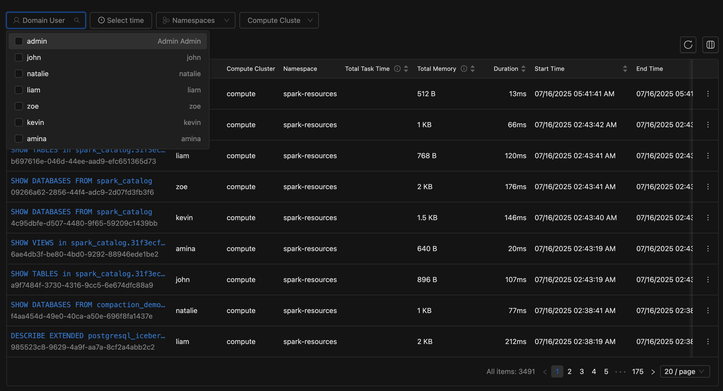
Task: Click the Namespace column header
Action: click(x=300, y=69)
